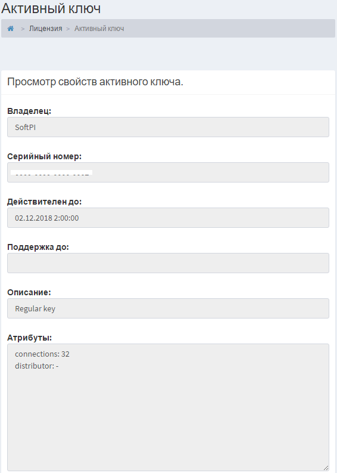Click inside the Атрибуты text area
Image resolution: width=337 pixels, height=473 pixels.
[168, 407]
